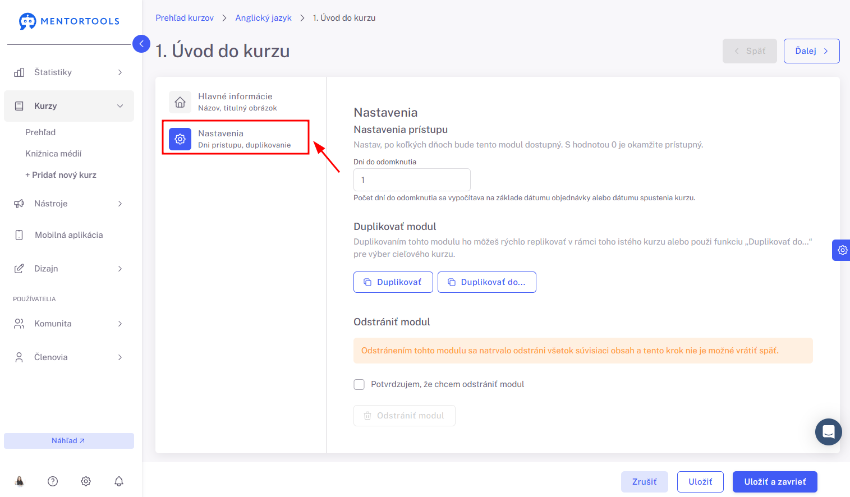
Task: Collapse the sidebar with blue arrow button
Action: 141,44
